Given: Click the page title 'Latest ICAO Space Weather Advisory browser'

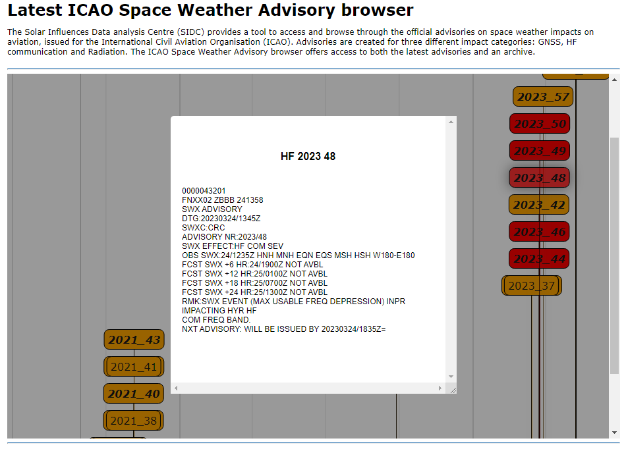Looking at the screenshot, I should point(210,11).
